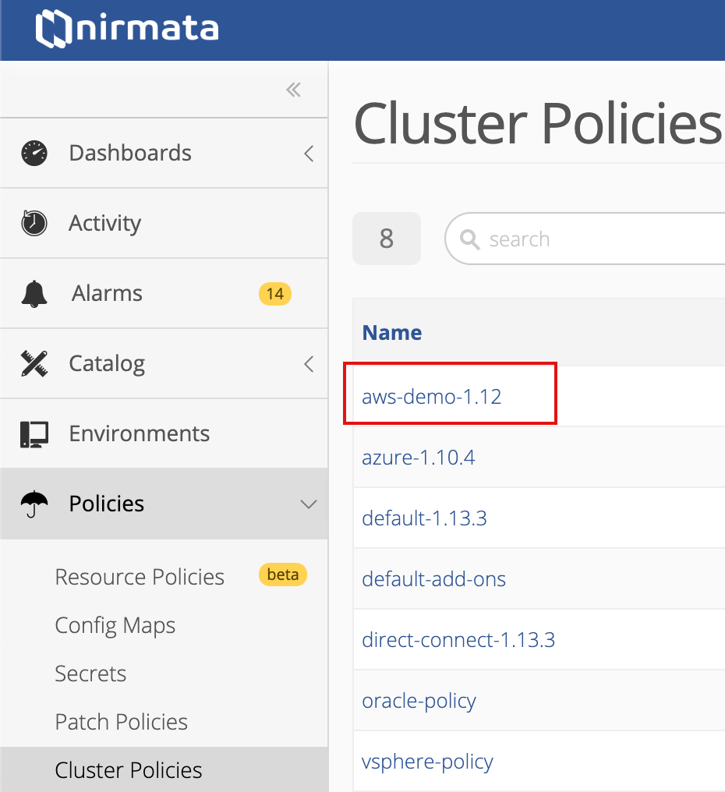The height and width of the screenshot is (792, 725).
Task: Sort table by Name column header
Action: pyautogui.click(x=392, y=333)
